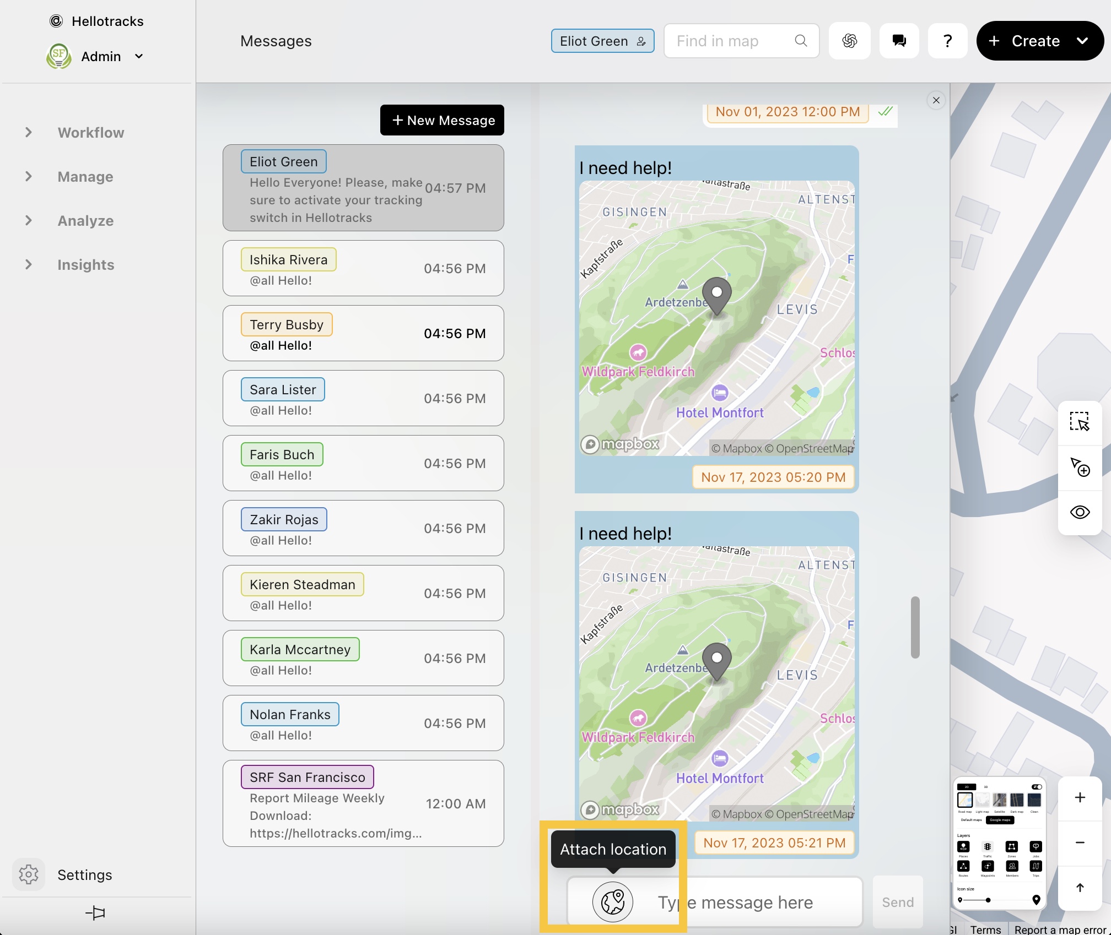
Task: Toggle the Traffic layer in Layers panel
Action: (987, 847)
